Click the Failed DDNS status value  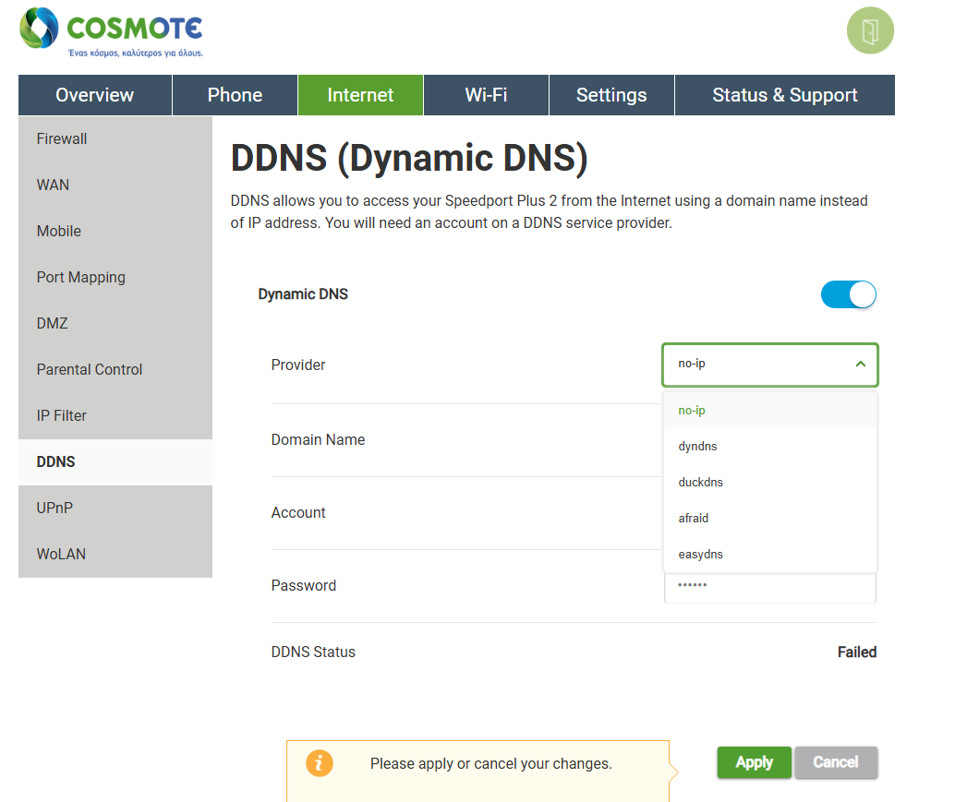[x=857, y=652]
